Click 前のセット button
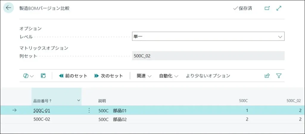Image resolution: width=305 pixels, height=134 pixels. click(73, 76)
